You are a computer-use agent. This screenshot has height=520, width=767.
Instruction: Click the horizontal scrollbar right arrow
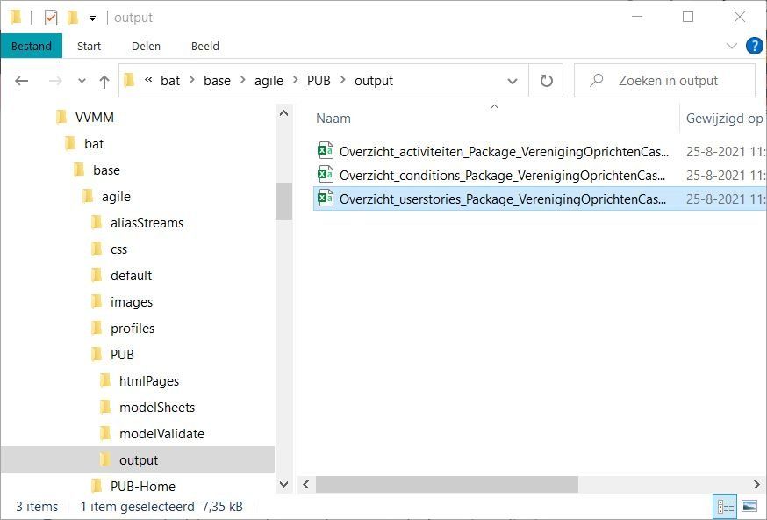pyautogui.click(x=756, y=485)
